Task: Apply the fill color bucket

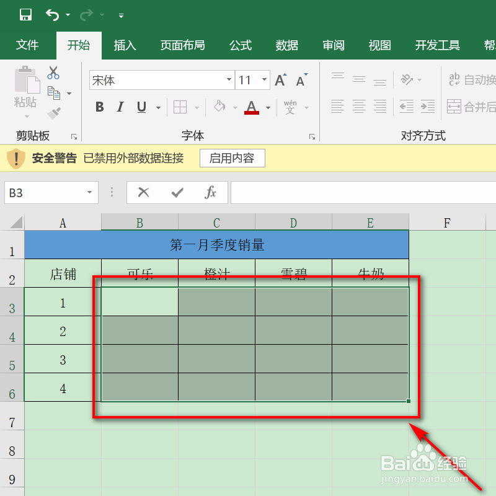Action: (x=220, y=107)
